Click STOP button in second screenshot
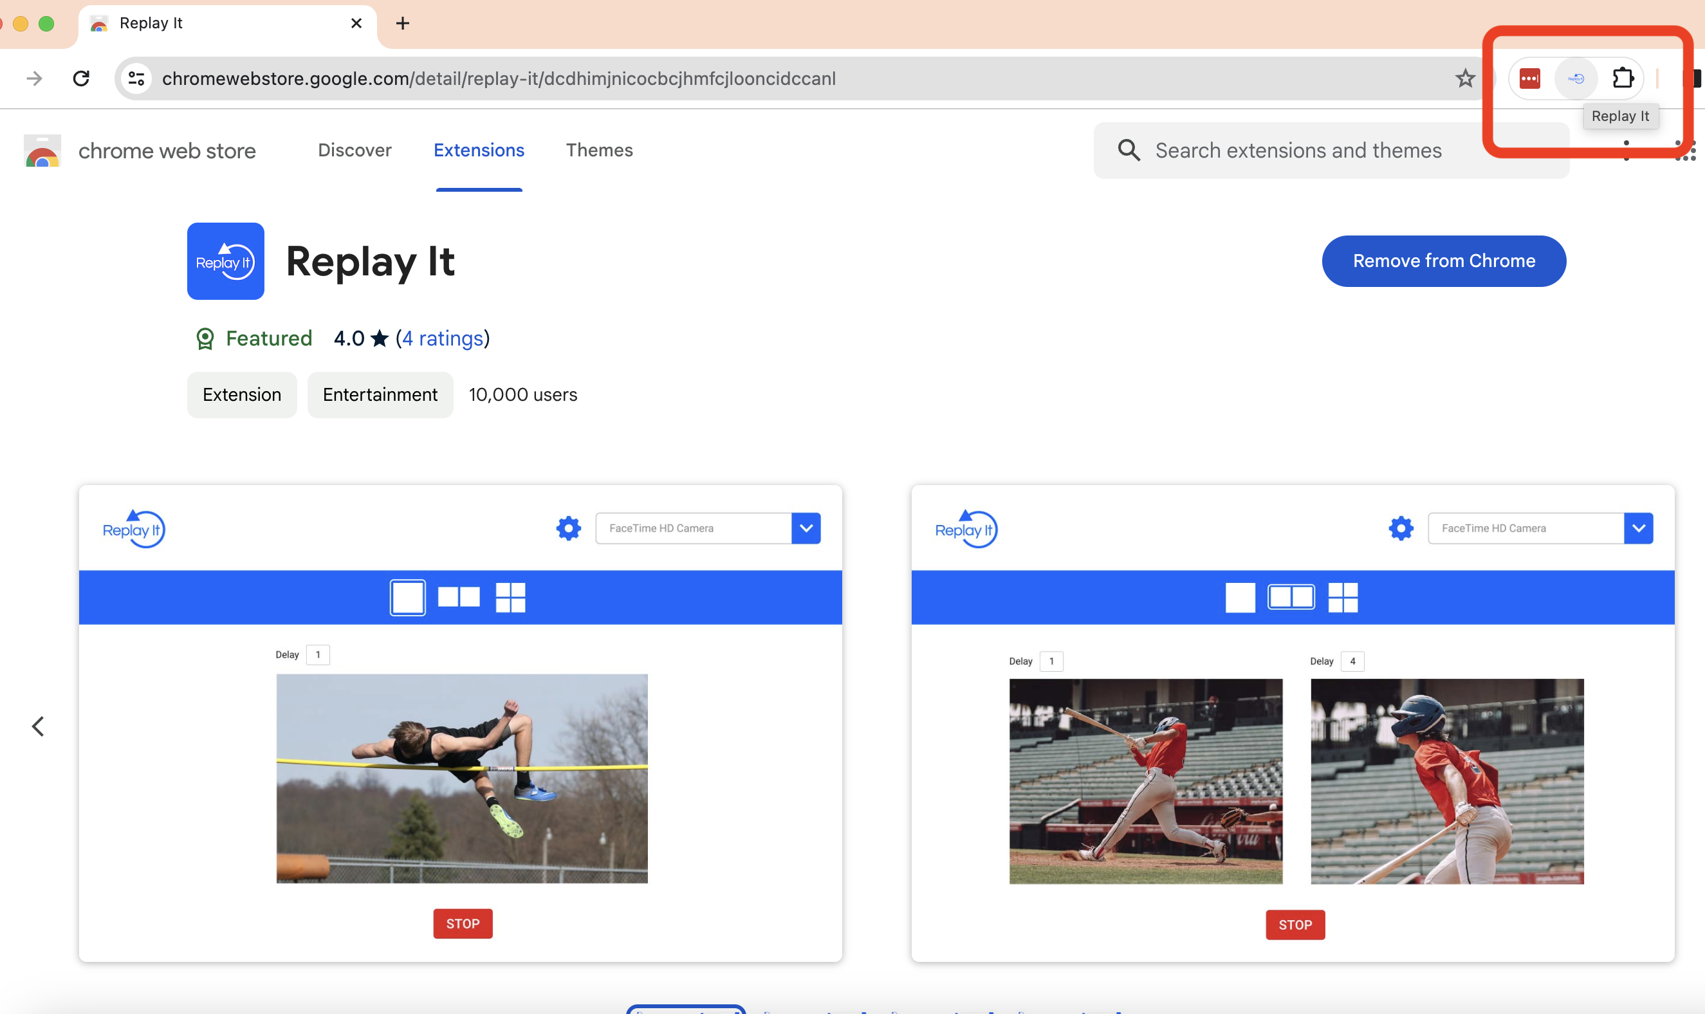 point(1295,925)
